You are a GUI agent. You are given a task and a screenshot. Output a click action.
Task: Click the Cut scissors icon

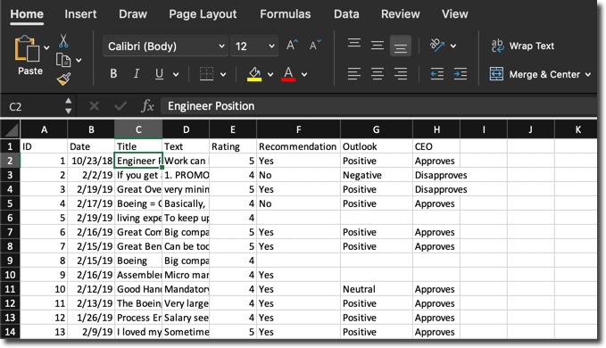tap(63, 40)
